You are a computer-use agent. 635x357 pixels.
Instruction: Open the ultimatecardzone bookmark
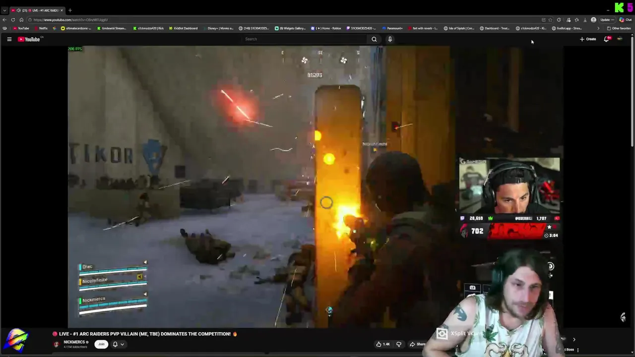pos(76,28)
